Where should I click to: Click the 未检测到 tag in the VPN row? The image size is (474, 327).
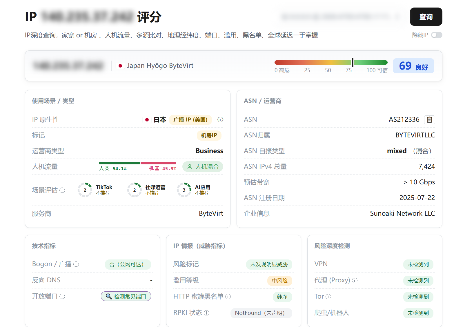418,264
